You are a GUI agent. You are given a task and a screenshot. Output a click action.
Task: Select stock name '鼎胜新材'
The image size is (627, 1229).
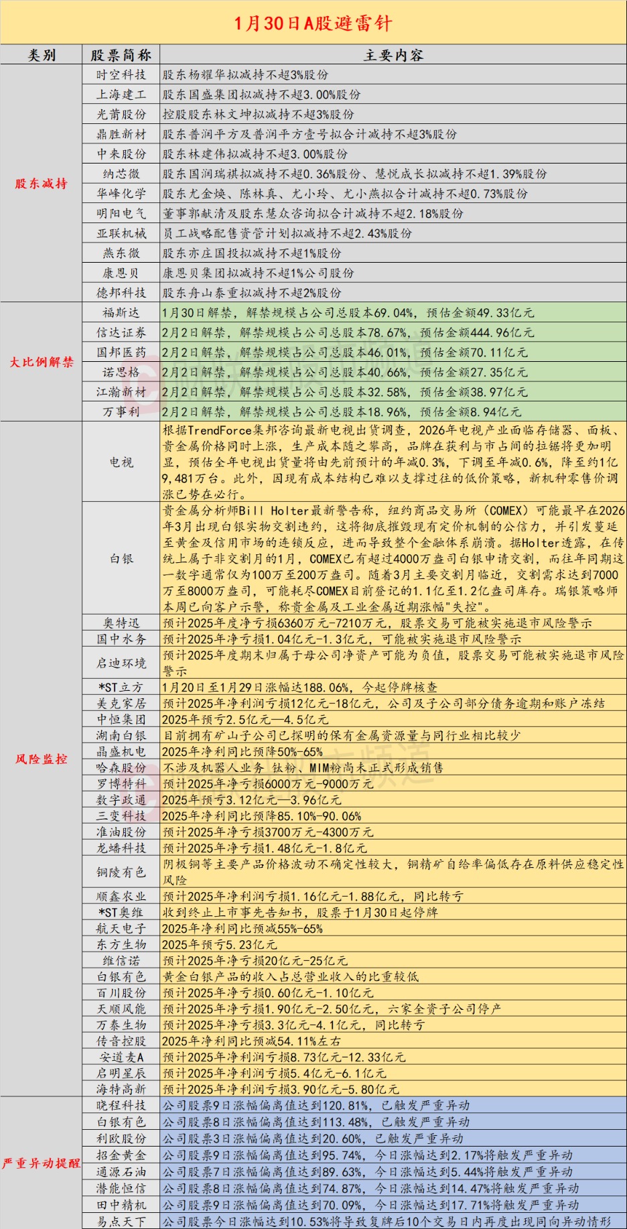click(x=121, y=134)
